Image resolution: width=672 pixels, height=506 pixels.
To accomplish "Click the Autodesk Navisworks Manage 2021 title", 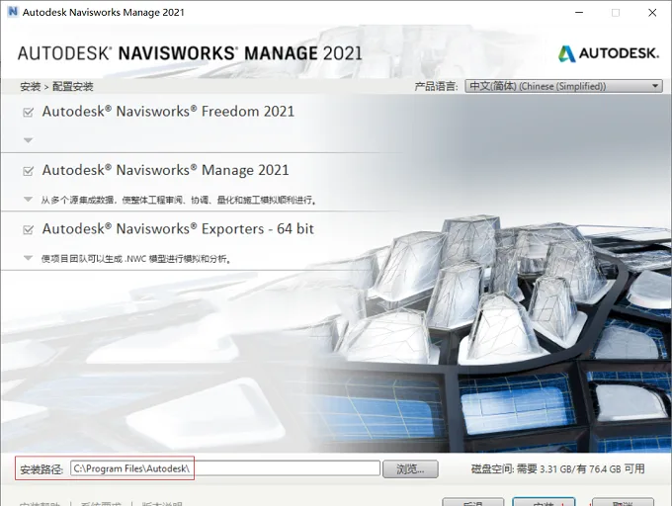I will 165,170.
